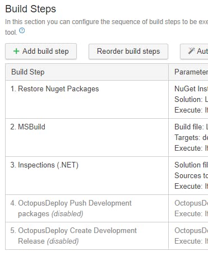Open step 1 Restore Nuget Packages

click(54, 89)
